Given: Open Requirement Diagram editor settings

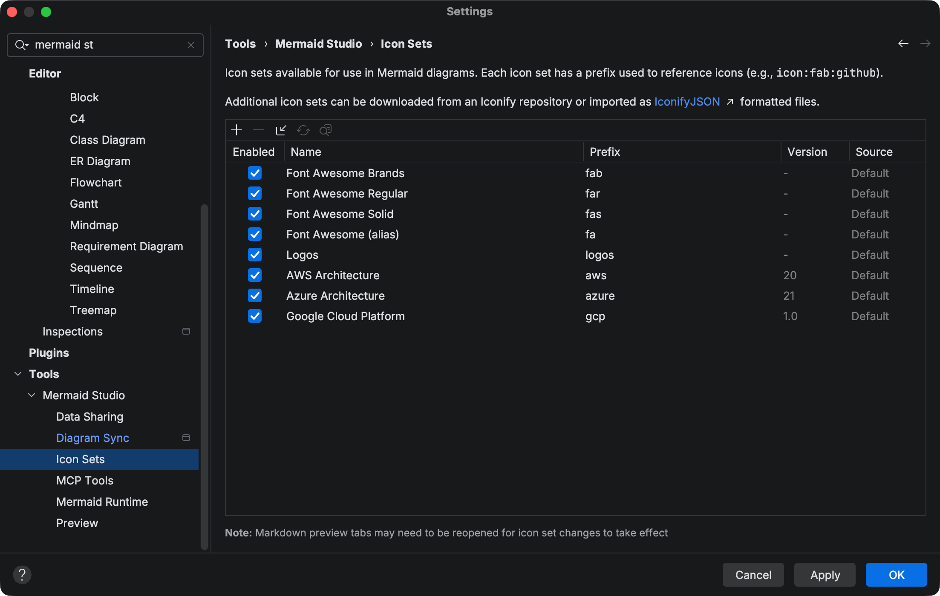Looking at the screenshot, I should (127, 246).
